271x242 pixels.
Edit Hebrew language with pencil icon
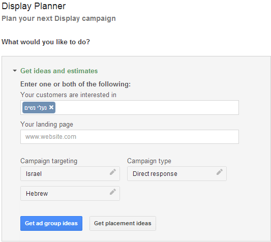click(113, 192)
